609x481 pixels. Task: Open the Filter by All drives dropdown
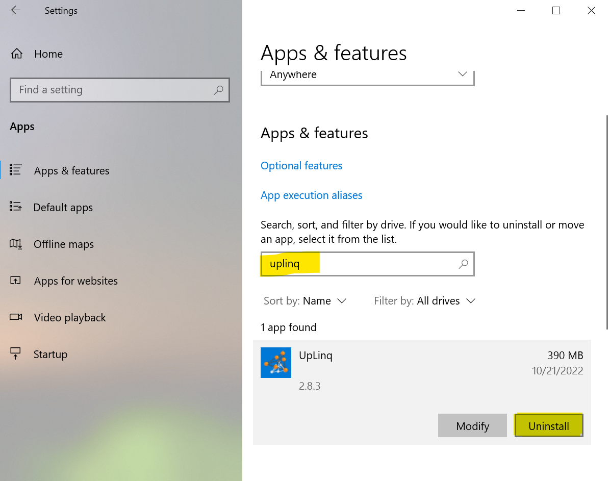pos(424,301)
